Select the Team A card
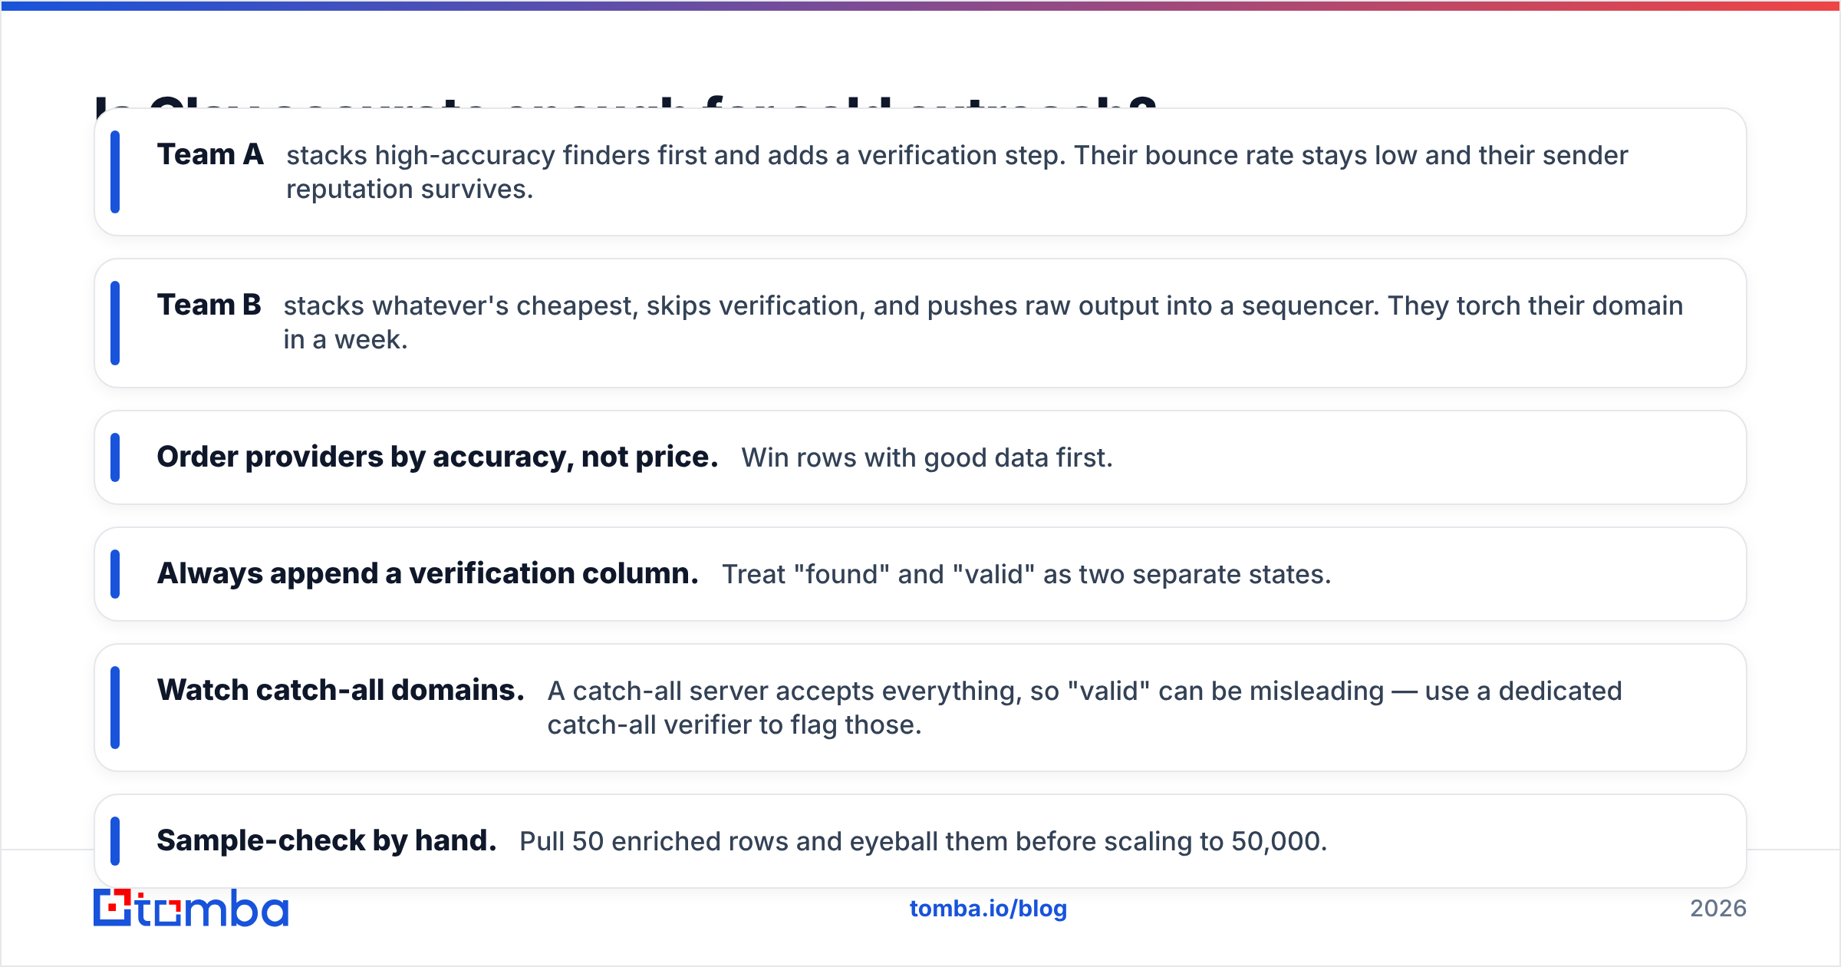 tap(920, 172)
